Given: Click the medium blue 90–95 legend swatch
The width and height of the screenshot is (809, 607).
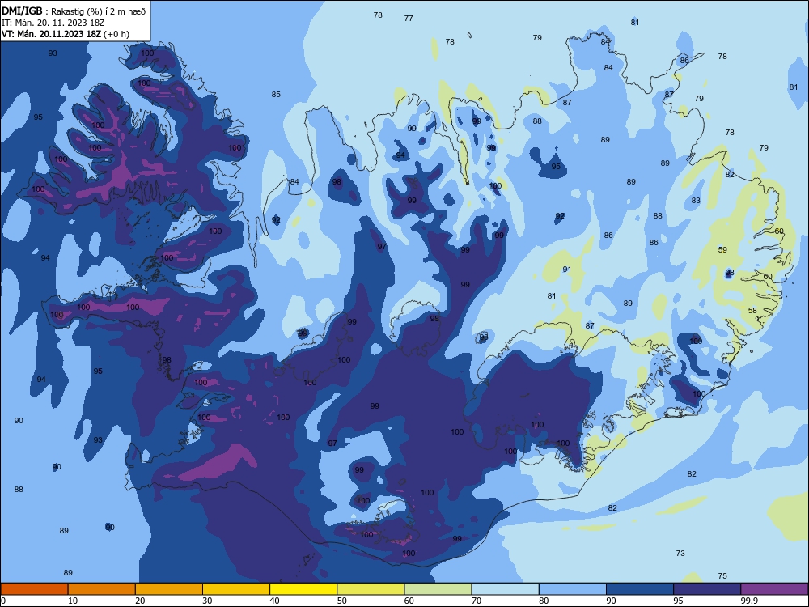Looking at the screenshot, I should (640, 589).
